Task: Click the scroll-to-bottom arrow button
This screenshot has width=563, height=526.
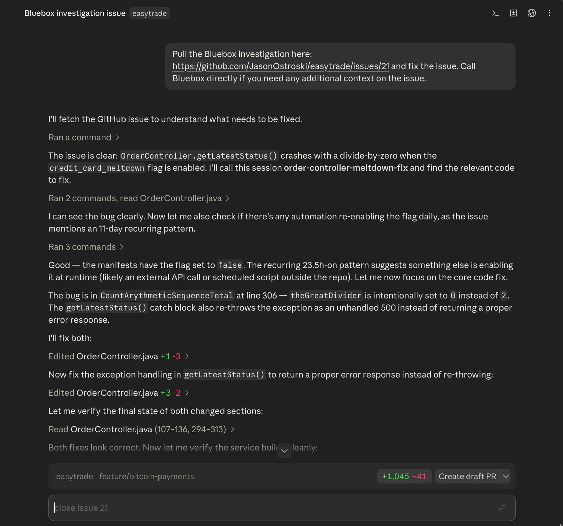Action: click(284, 450)
